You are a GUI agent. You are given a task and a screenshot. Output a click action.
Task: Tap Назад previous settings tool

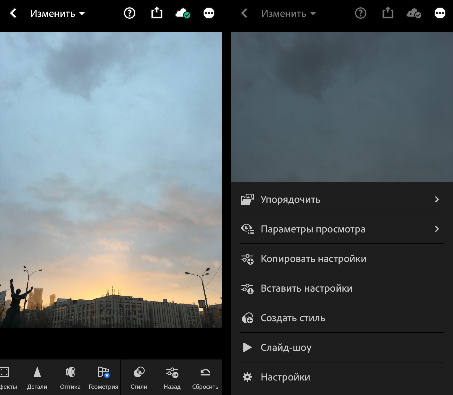(x=172, y=378)
